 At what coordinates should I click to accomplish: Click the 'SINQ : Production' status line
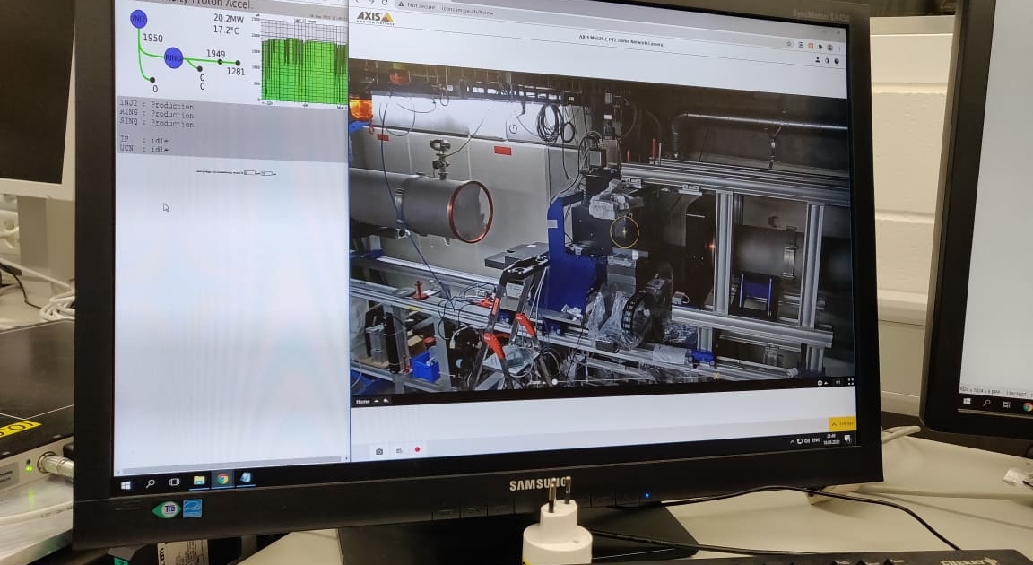coord(157,123)
